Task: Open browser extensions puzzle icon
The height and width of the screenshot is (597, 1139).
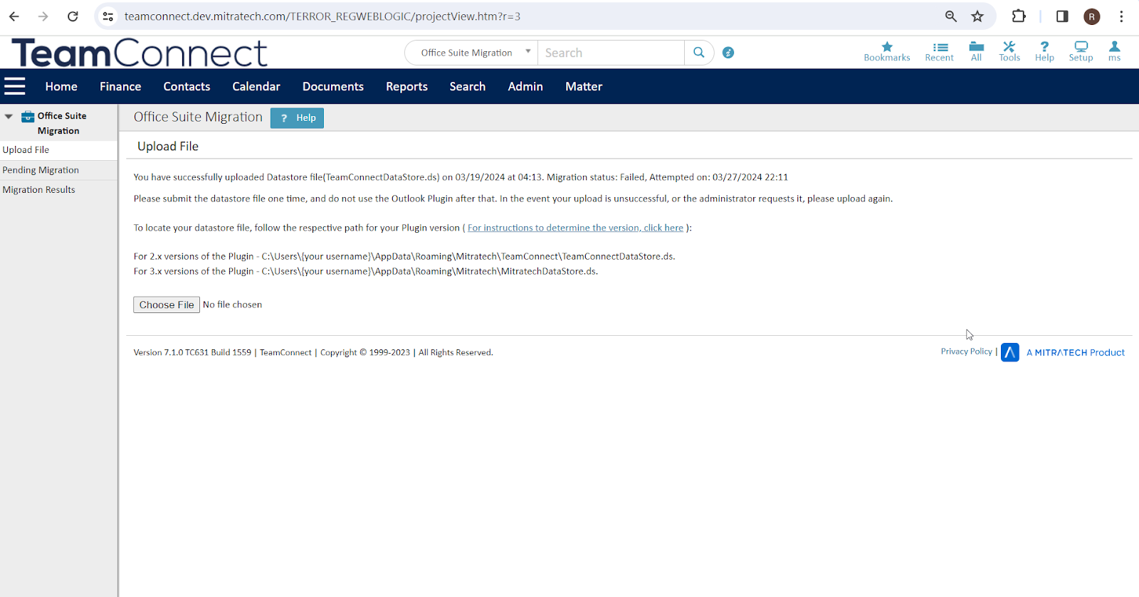Action: tap(1019, 16)
